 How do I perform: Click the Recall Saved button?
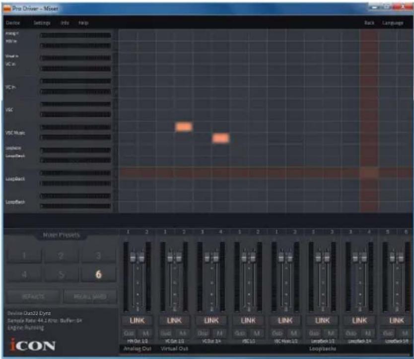90,296
